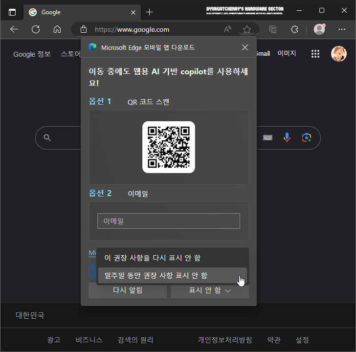Click the 옵션 1 heading text
This screenshot has height=352, width=356.
click(100, 101)
